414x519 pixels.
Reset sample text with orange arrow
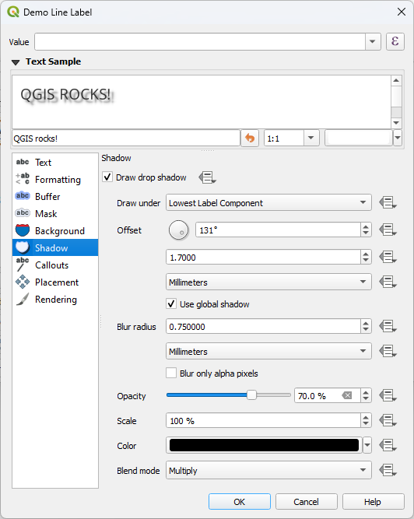coord(250,138)
